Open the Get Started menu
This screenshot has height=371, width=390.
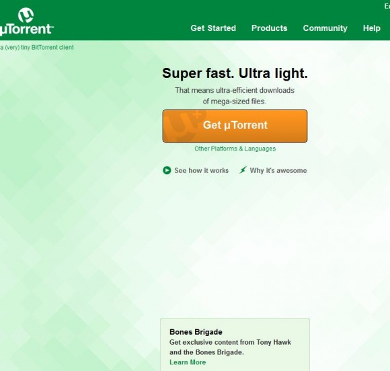(213, 28)
